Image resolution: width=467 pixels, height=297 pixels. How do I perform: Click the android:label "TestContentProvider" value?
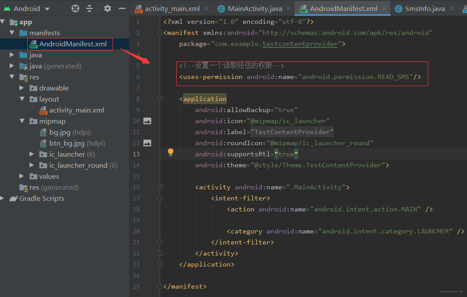[x=292, y=132]
